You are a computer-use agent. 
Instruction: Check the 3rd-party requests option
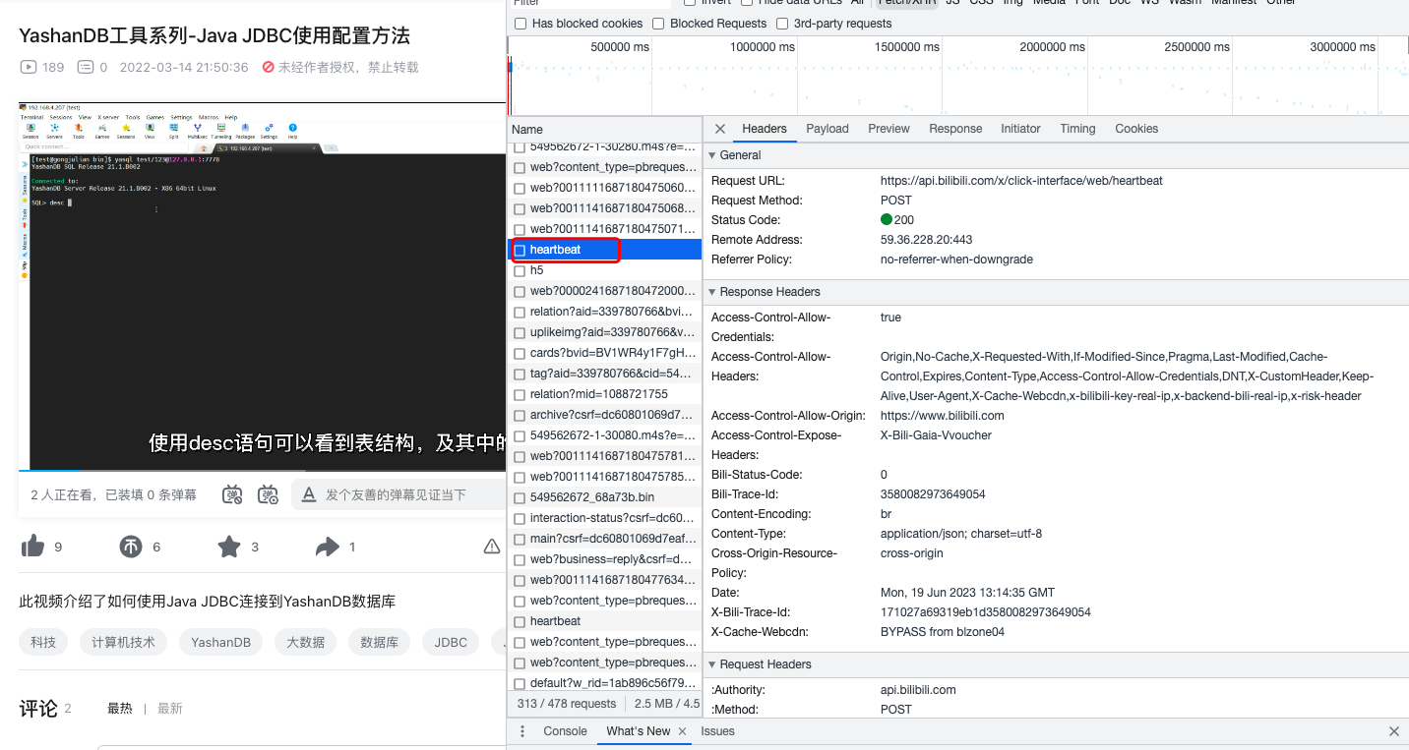tap(782, 24)
